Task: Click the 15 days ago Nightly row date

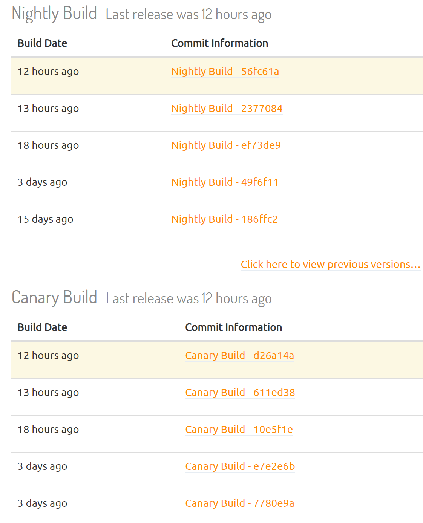Action: 45,219
